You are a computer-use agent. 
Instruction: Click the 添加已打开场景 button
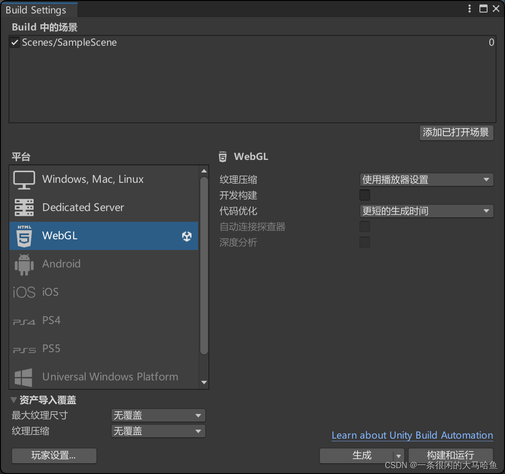(456, 133)
